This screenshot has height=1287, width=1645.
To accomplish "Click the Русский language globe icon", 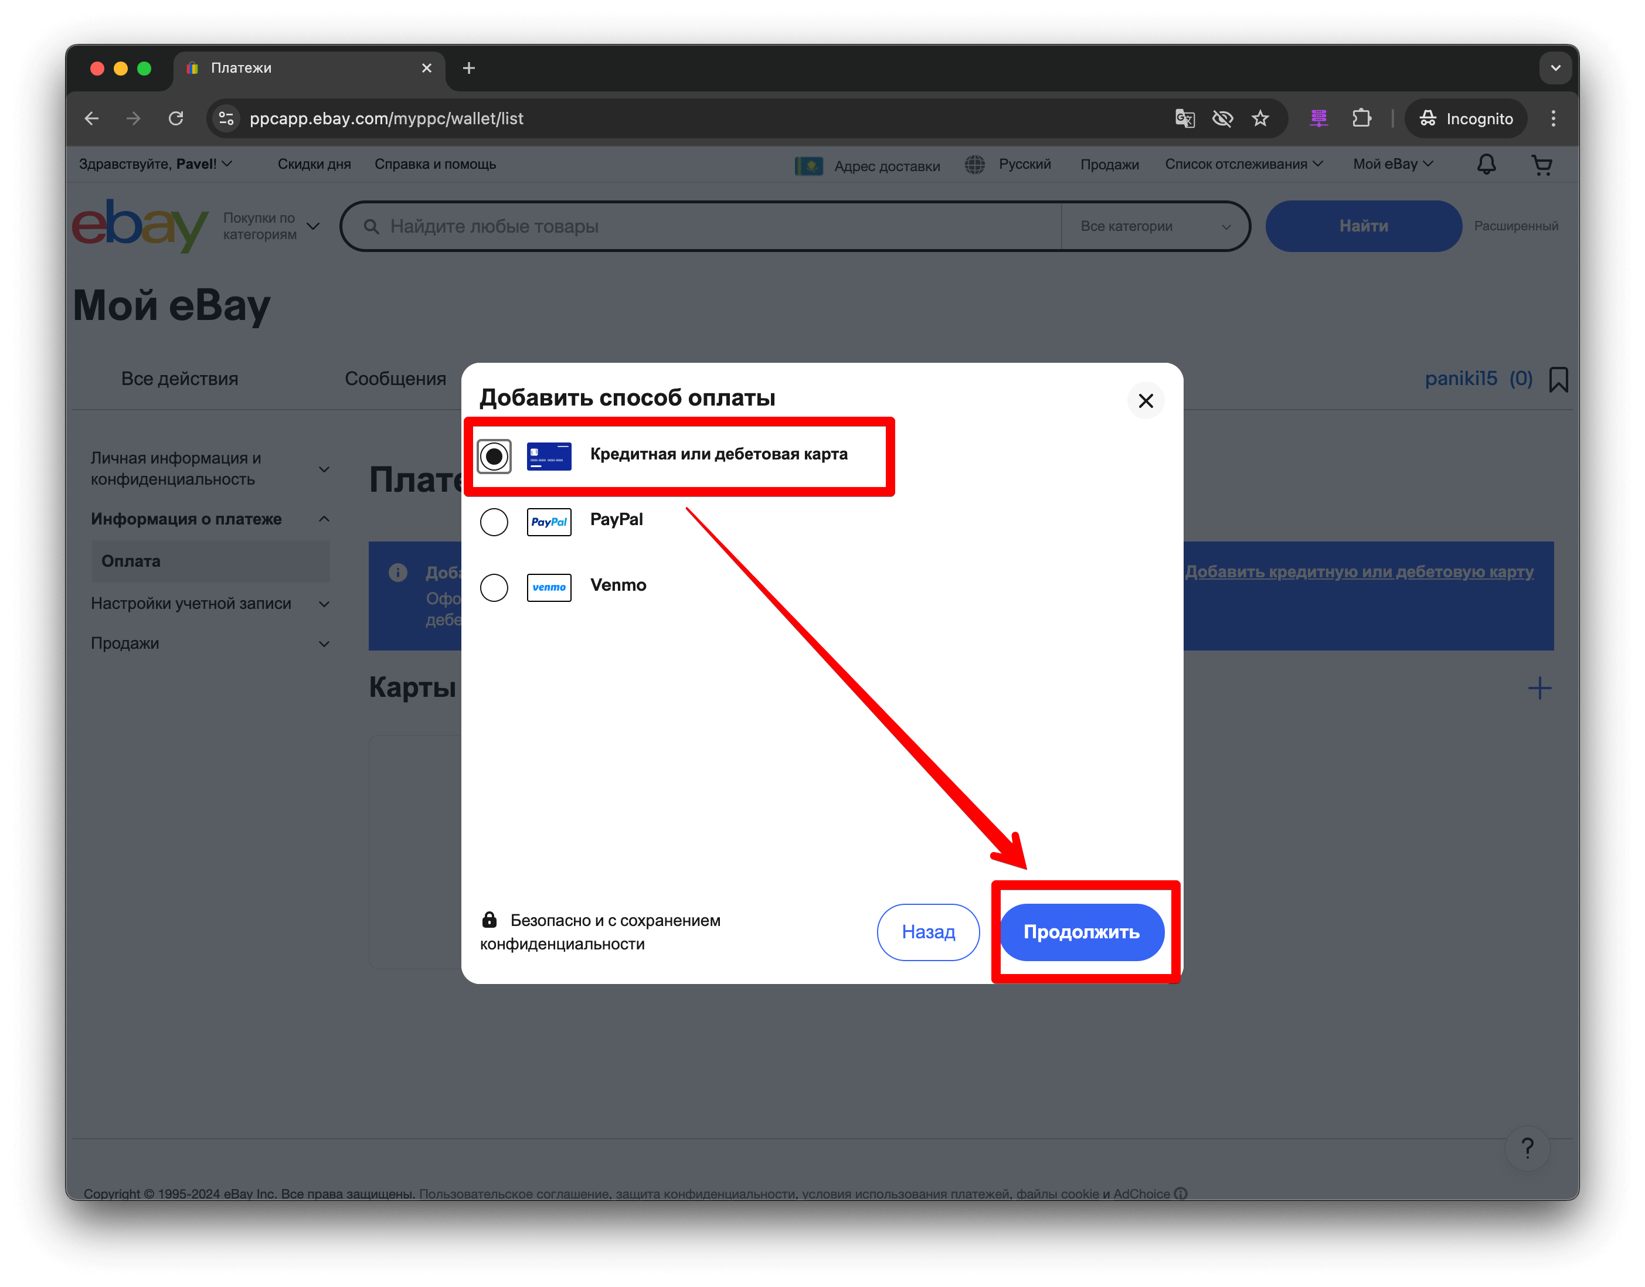I will coord(975,164).
